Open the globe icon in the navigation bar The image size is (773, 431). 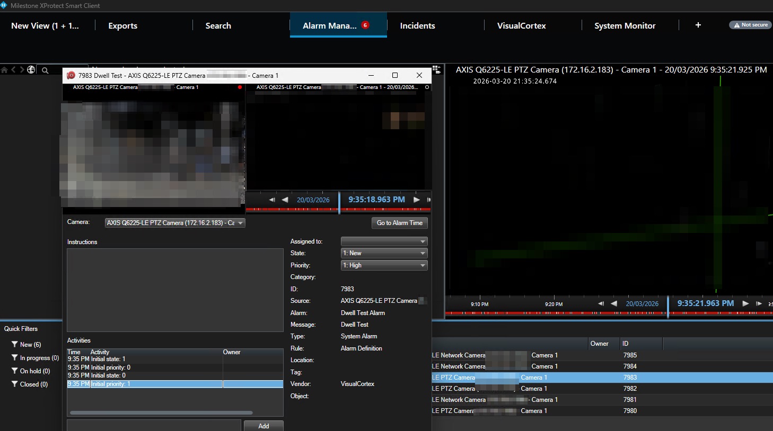(x=31, y=70)
